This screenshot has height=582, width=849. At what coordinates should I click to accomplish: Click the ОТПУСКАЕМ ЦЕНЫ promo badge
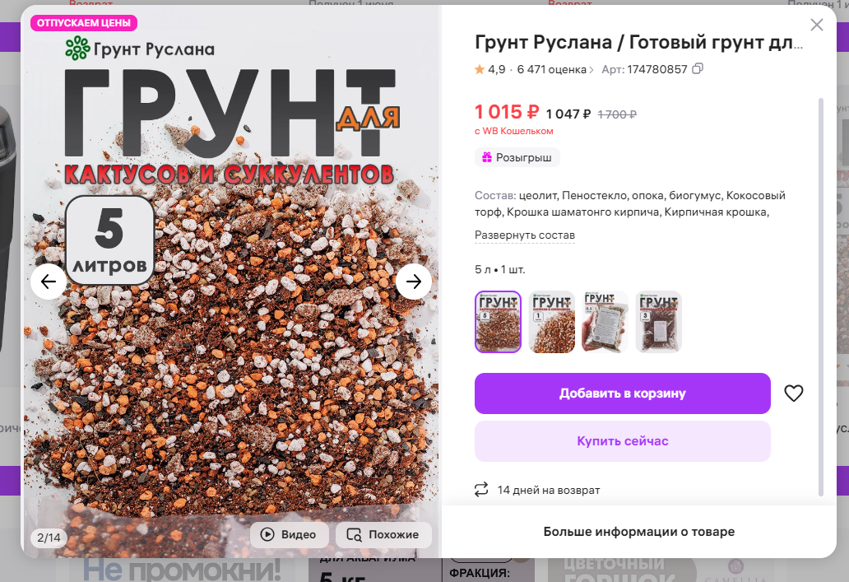pos(84,23)
